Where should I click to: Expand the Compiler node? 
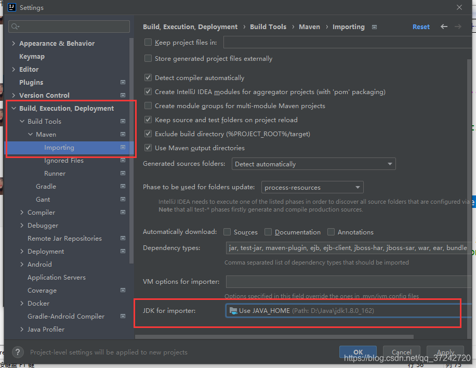click(22, 212)
